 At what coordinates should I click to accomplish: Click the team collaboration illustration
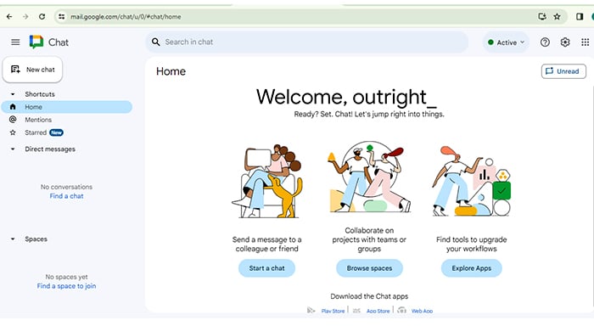pos(369,177)
